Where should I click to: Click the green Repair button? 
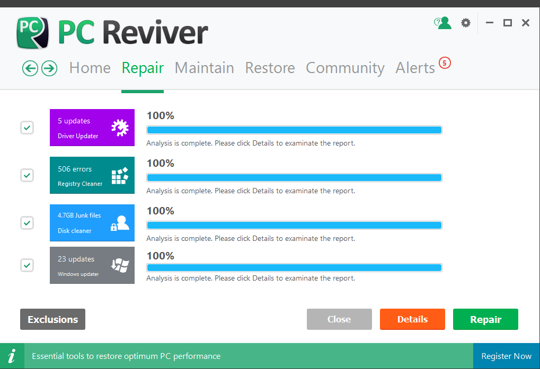click(x=485, y=319)
